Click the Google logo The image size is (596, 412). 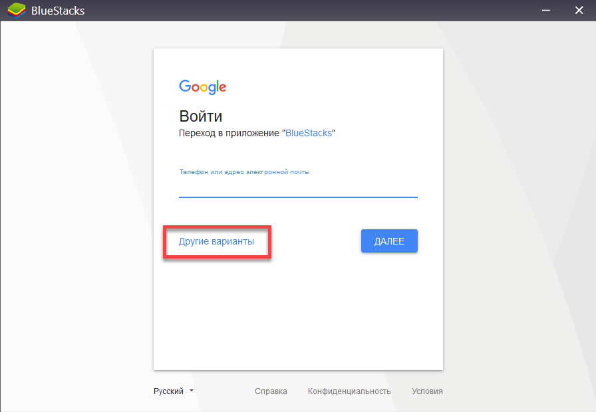(x=203, y=87)
